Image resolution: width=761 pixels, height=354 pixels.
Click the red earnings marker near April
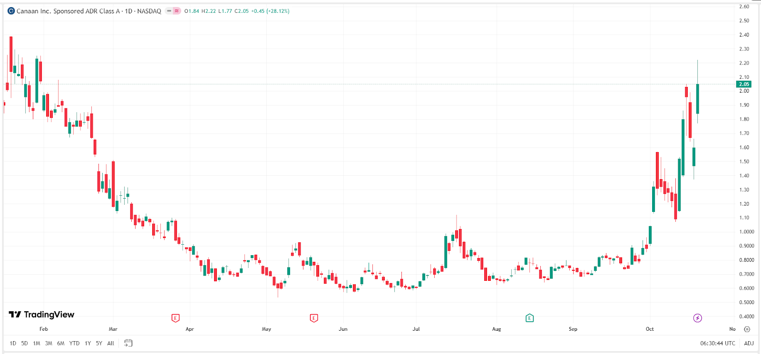(x=175, y=318)
